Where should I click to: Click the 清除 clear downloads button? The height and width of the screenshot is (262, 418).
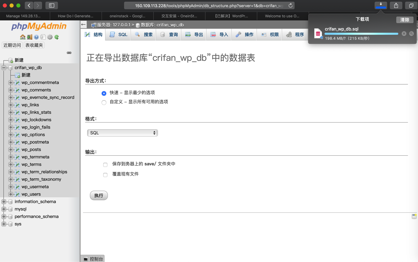click(x=405, y=20)
